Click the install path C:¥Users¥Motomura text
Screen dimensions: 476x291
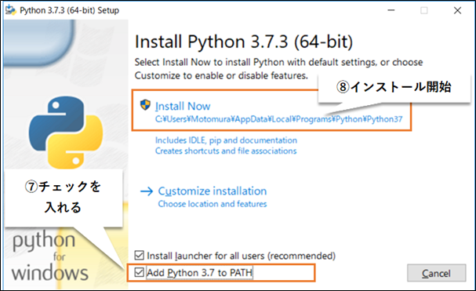coord(278,119)
